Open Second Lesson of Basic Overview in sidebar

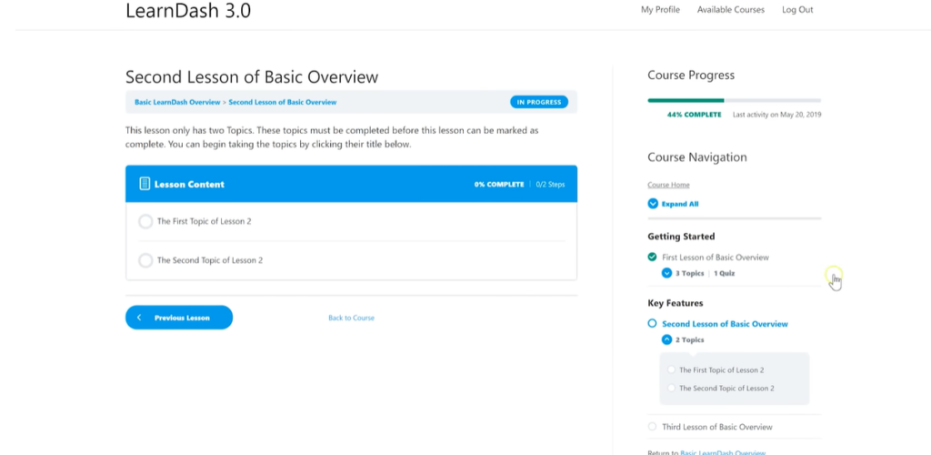coord(725,324)
